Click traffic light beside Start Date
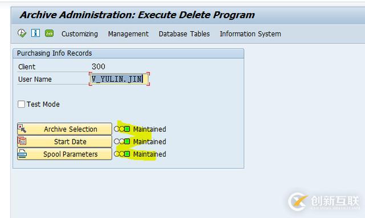The height and width of the screenshot is (218, 365). [122, 142]
